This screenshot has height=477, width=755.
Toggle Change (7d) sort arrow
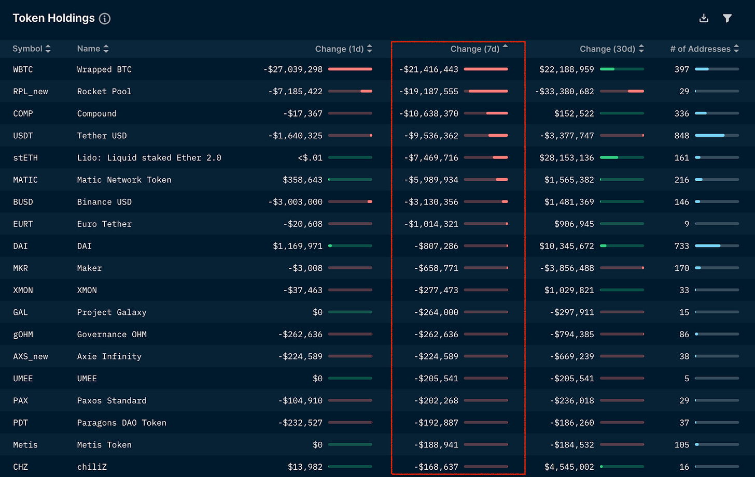click(506, 46)
